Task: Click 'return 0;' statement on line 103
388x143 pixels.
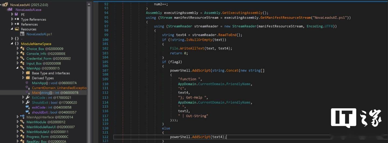Action: pyautogui.click(x=179, y=53)
